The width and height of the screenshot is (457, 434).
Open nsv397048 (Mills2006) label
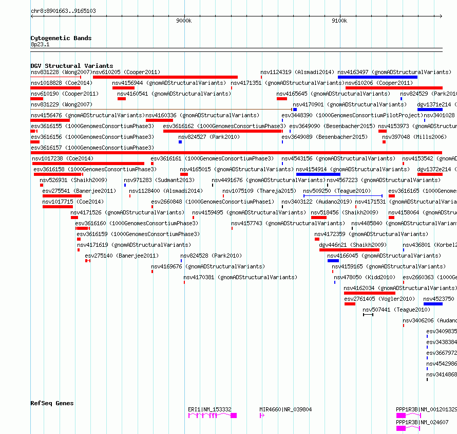pyautogui.click(x=414, y=137)
